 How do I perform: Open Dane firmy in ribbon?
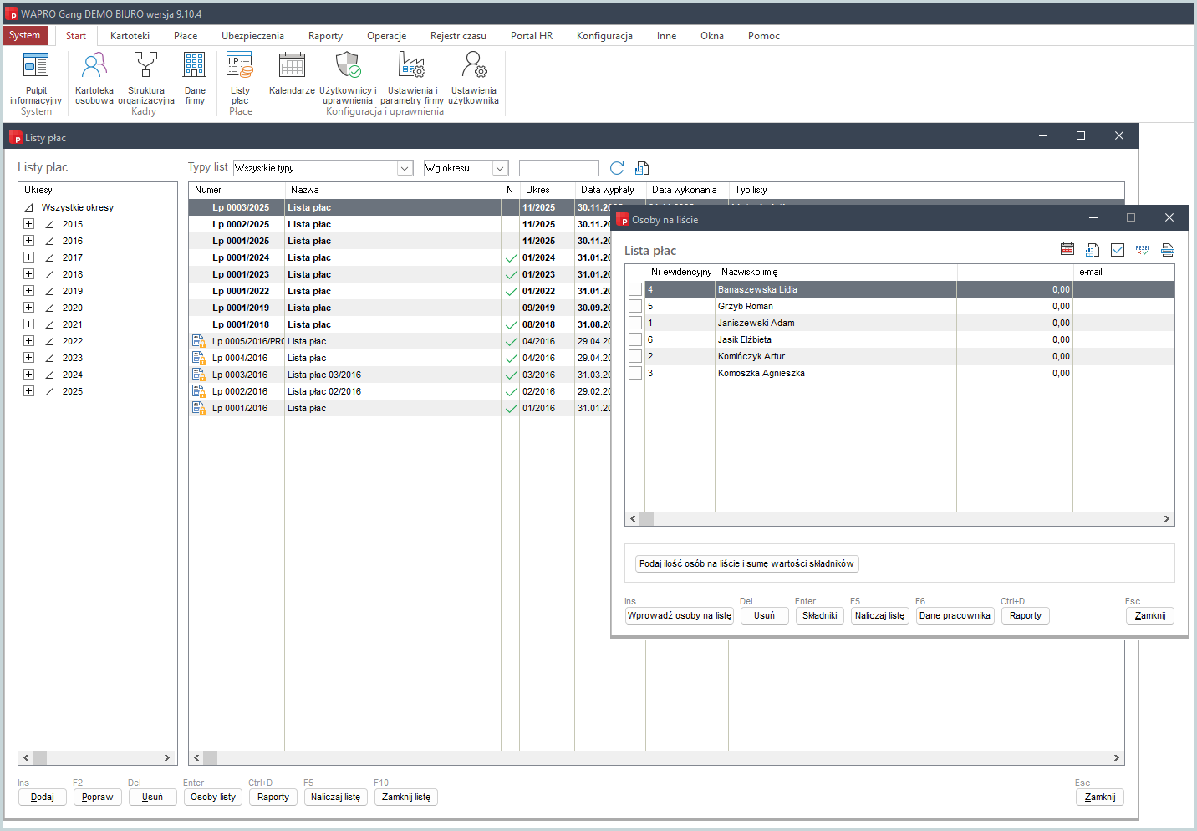coord(195,78)
